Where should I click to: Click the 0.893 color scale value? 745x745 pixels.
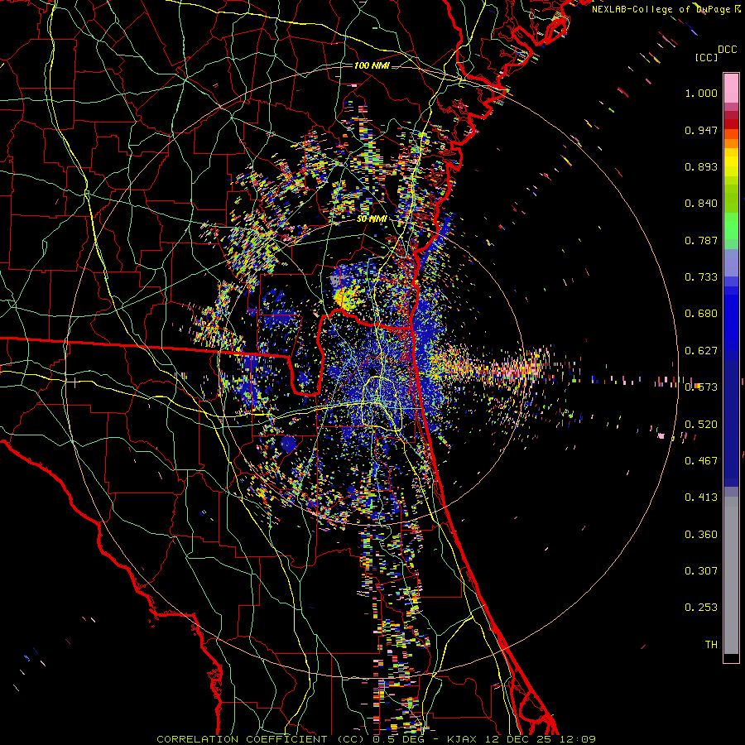[x=701, y=166]
